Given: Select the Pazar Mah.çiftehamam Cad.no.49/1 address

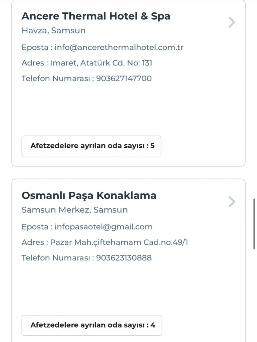Looking at the screenshot, I should pyautogui.click(x=119, y=242).
